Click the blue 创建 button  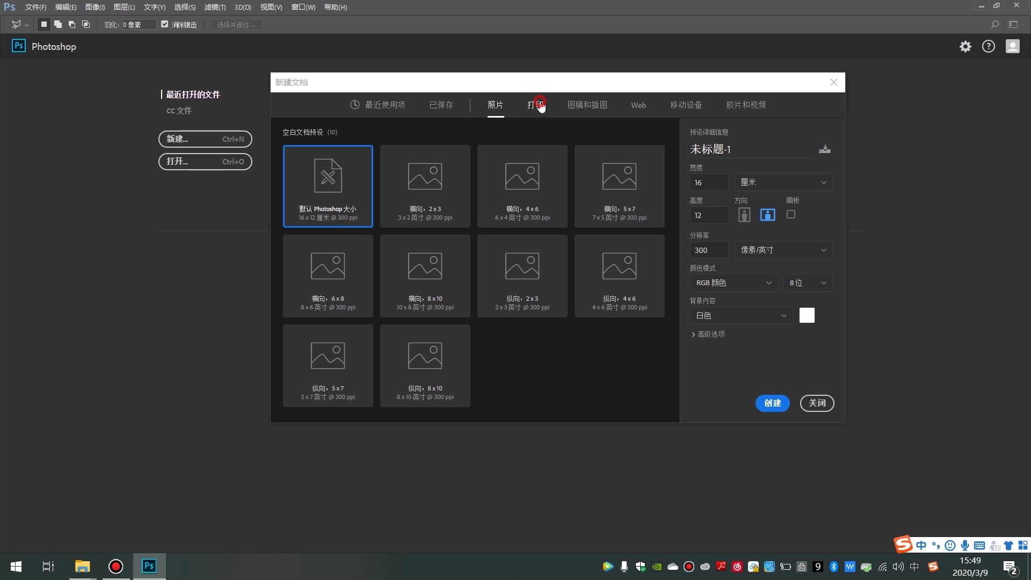(772, 403)
